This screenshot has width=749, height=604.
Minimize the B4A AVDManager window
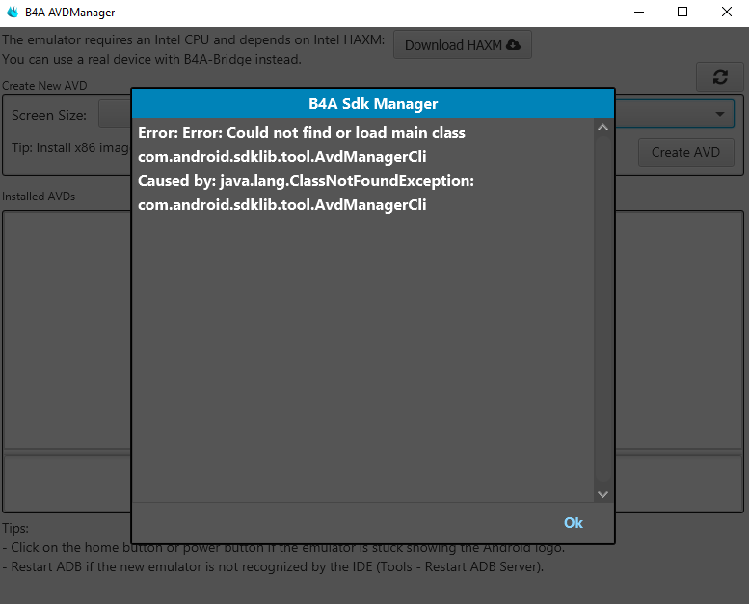pyautogui.click(x=639, y=12)
